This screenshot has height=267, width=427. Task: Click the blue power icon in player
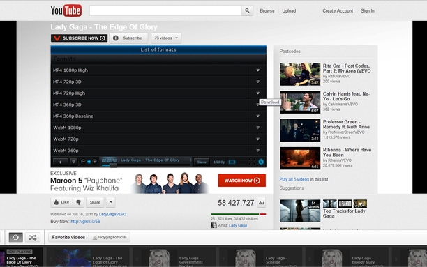[x=261, y=162]
